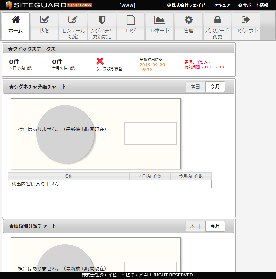Click the 今月 tab on 種類別分類チャート

(215, 226)
